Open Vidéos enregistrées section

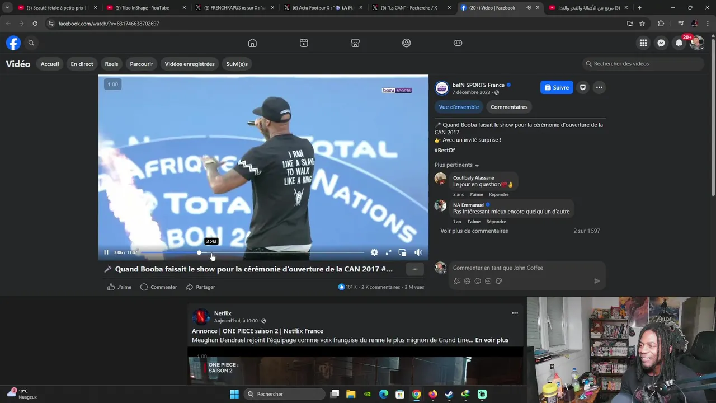tap(190, 64)
